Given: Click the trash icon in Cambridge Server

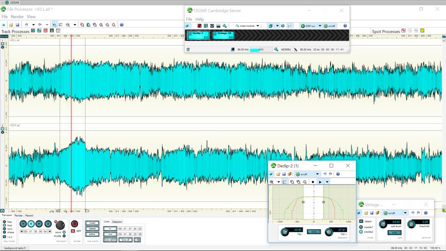Looking at the screenshot, I should (188, 50).
